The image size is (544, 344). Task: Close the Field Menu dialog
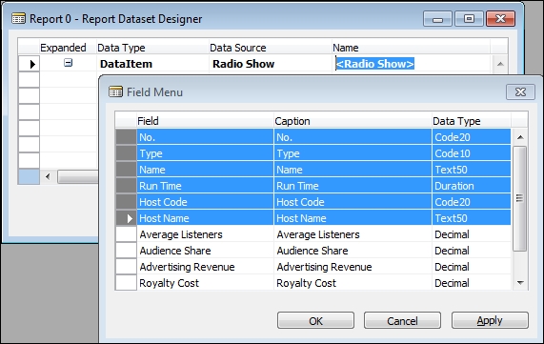(x=520, y=92)
